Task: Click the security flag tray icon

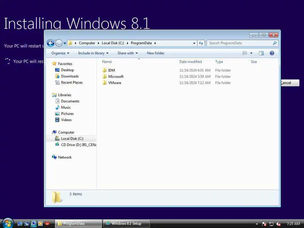Action: pyautogui.click(x=264, y=224)
